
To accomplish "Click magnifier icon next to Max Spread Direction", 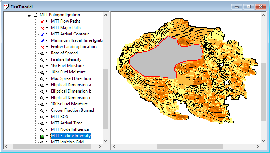I will click(42, 79).
